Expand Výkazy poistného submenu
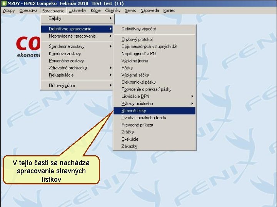The width and height of the screenshot is (277, 207). click(155, 103)
